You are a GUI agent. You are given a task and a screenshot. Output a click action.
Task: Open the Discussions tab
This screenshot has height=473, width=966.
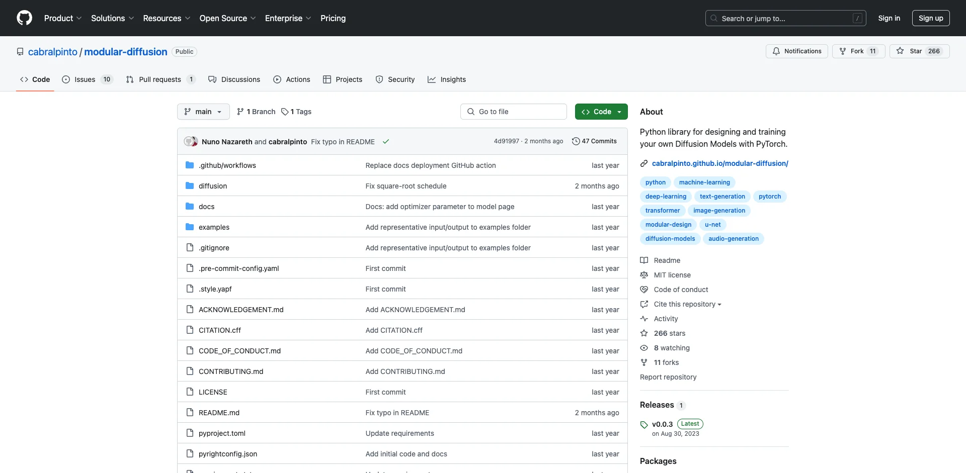coord(234,79)
